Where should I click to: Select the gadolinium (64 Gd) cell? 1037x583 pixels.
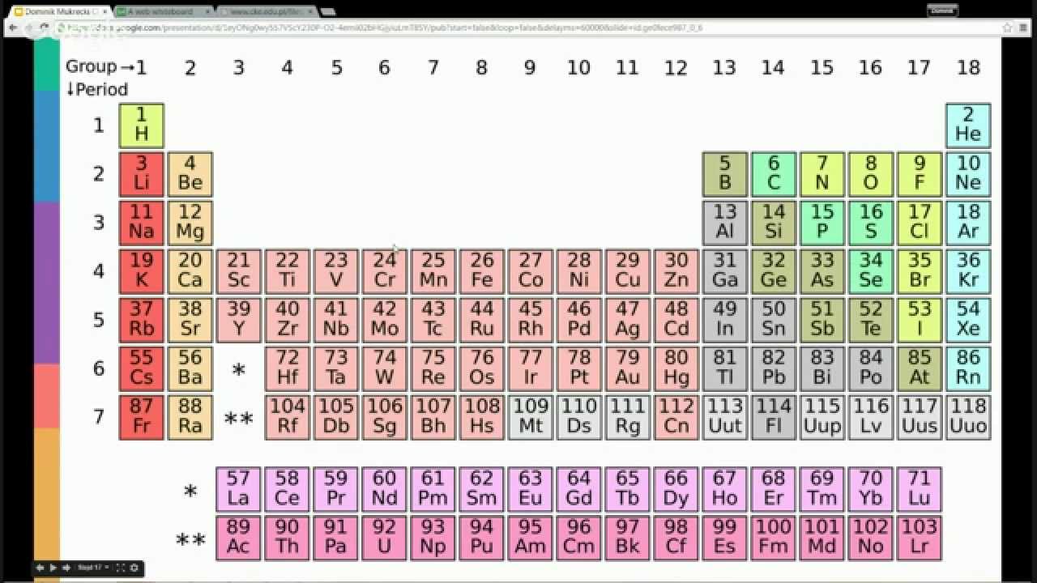(x=579, y=489)
